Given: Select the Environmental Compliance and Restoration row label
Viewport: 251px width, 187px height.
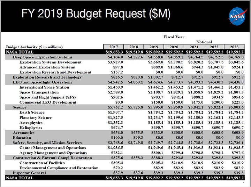Looking at the screenshot, I should point(59,168).
